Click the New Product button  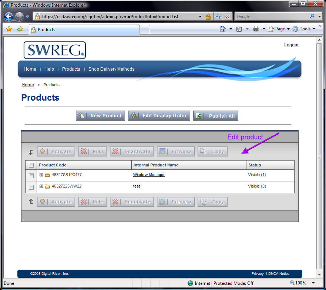(100, 115)
